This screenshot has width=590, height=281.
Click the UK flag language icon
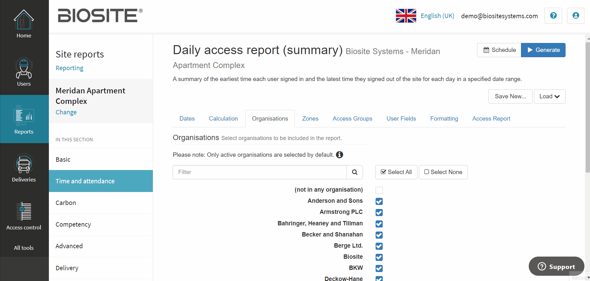406,16
